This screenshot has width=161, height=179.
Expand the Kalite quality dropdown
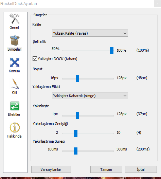point(90,33)
